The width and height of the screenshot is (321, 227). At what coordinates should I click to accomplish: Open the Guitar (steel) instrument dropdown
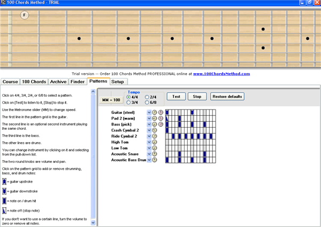pyautogui.click(x=149, y=112)
